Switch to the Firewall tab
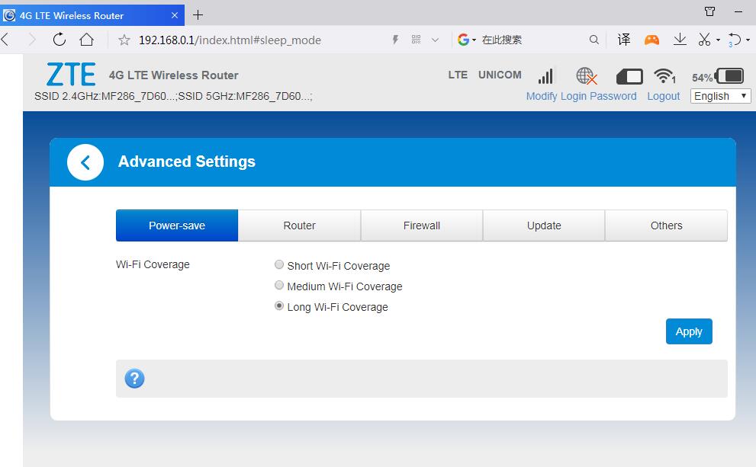Image resolution: width=756 pixels, height=467 pixels. 422,226
